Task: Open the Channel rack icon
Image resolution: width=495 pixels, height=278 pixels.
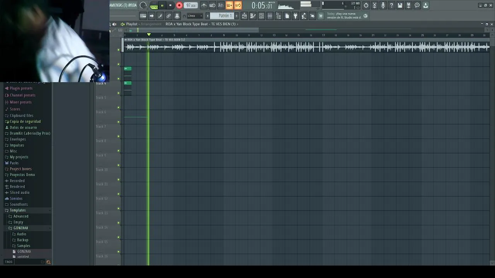Action: pos(261,16)
